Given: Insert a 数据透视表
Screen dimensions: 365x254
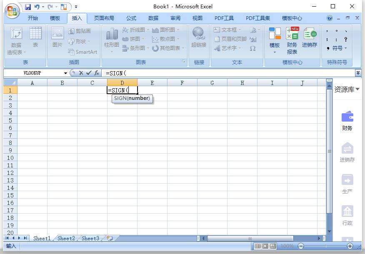Looking at the screenshot, I should point(16,41).
